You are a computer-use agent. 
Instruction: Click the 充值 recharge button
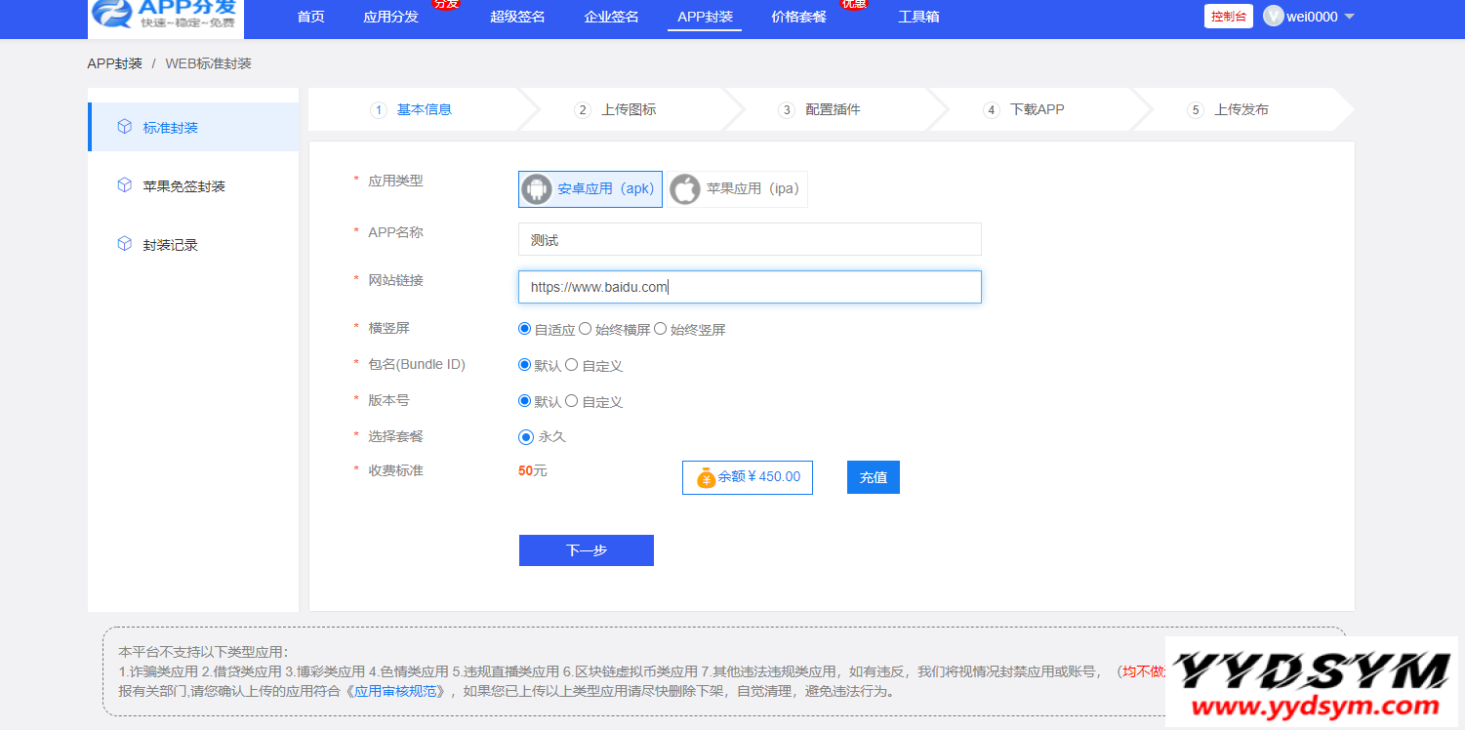coord(873,477)
